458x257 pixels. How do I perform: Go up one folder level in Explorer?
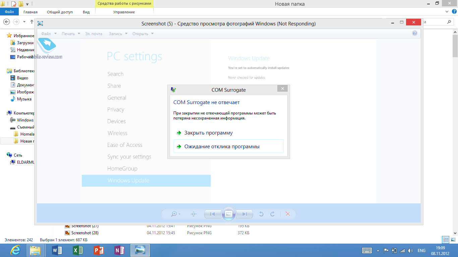(32, 22)
